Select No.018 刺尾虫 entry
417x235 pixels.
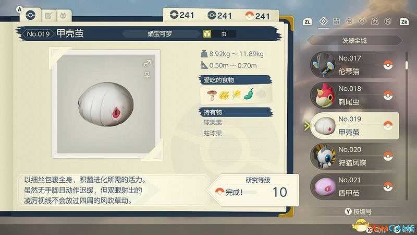[354, 96]
